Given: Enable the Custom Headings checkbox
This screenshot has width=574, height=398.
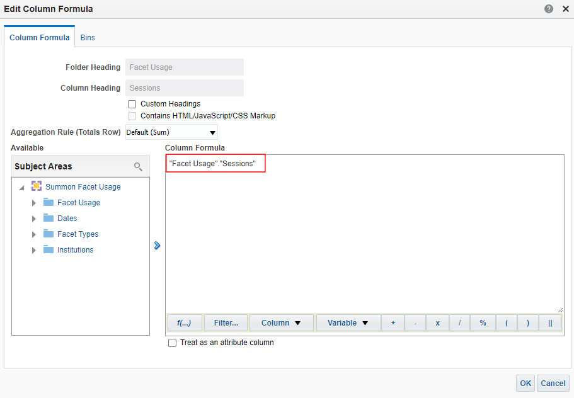Looking at the screenshot, I should (132, 104).
